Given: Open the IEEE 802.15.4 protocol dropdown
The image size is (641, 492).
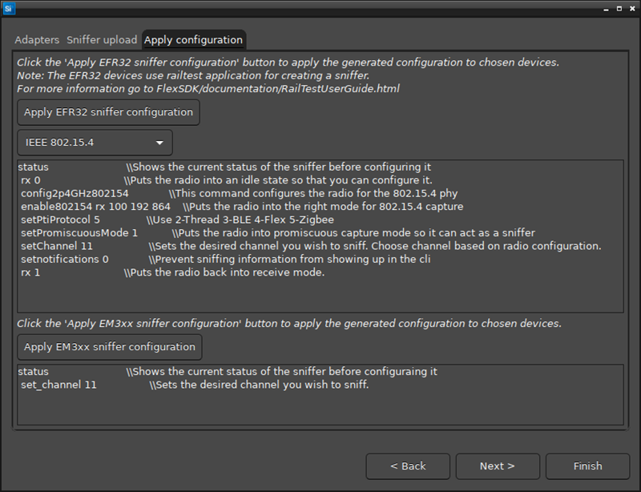Looking at the screenshot, I should [x=94, y=142].
